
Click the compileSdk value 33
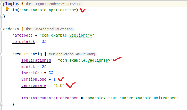click(44, 42)
